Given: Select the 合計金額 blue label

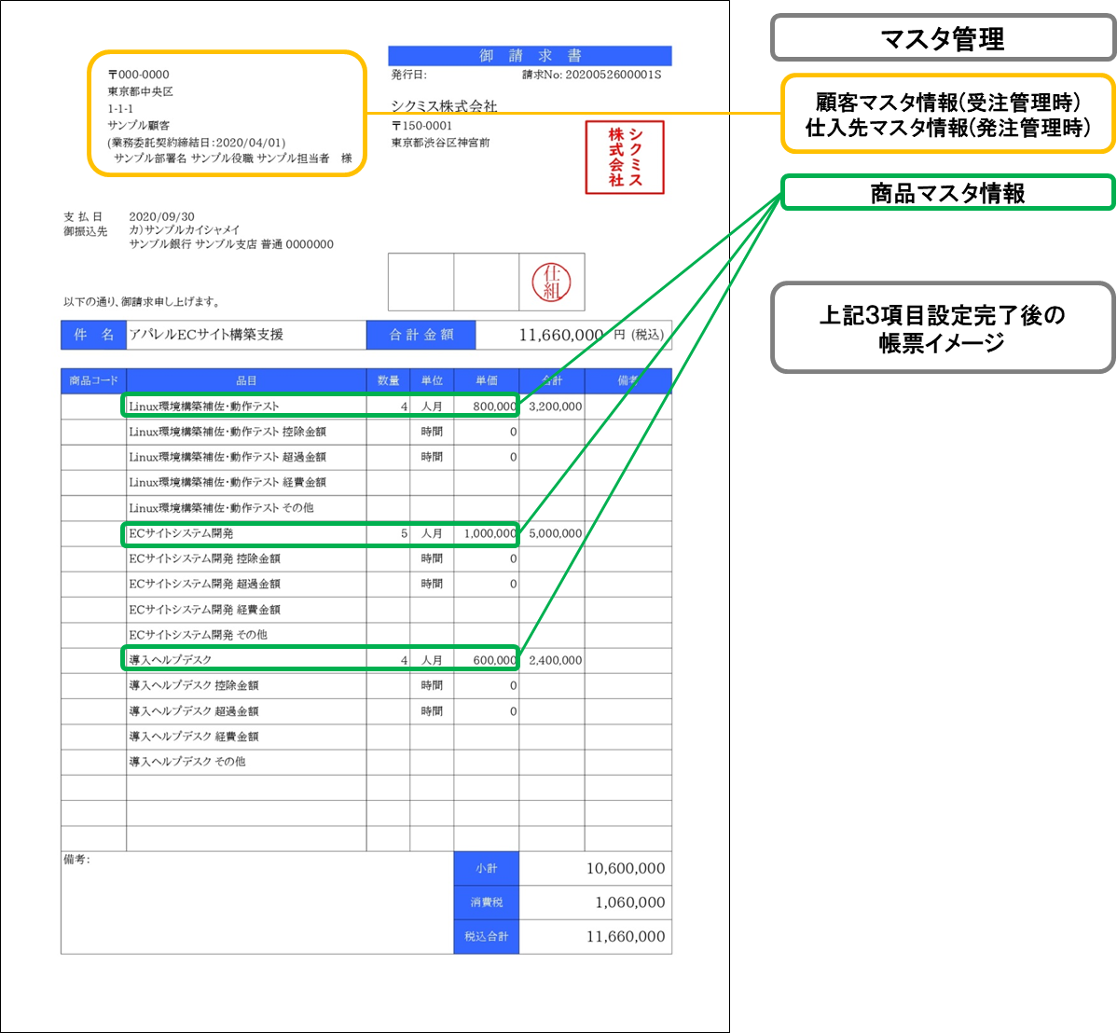Looking at the screenshot, I should [x=421, y=335].
